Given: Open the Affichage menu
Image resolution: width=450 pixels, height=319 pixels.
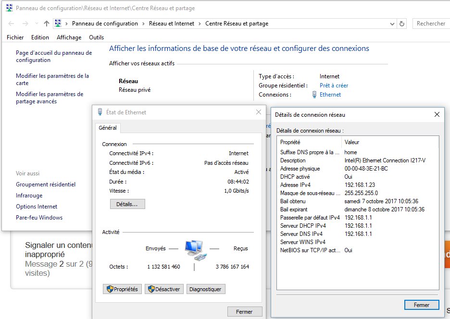Looking at the screenshot, I should [69, 37].
